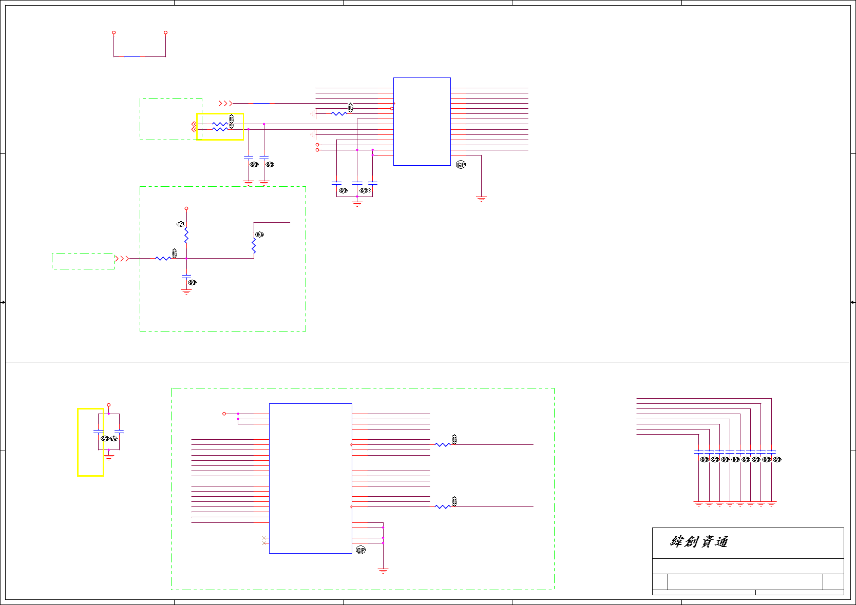The height and width of the screenshot is (605, 856).
Task: Select the ground symbol below the lower IC's right pins
Action: 383,570
